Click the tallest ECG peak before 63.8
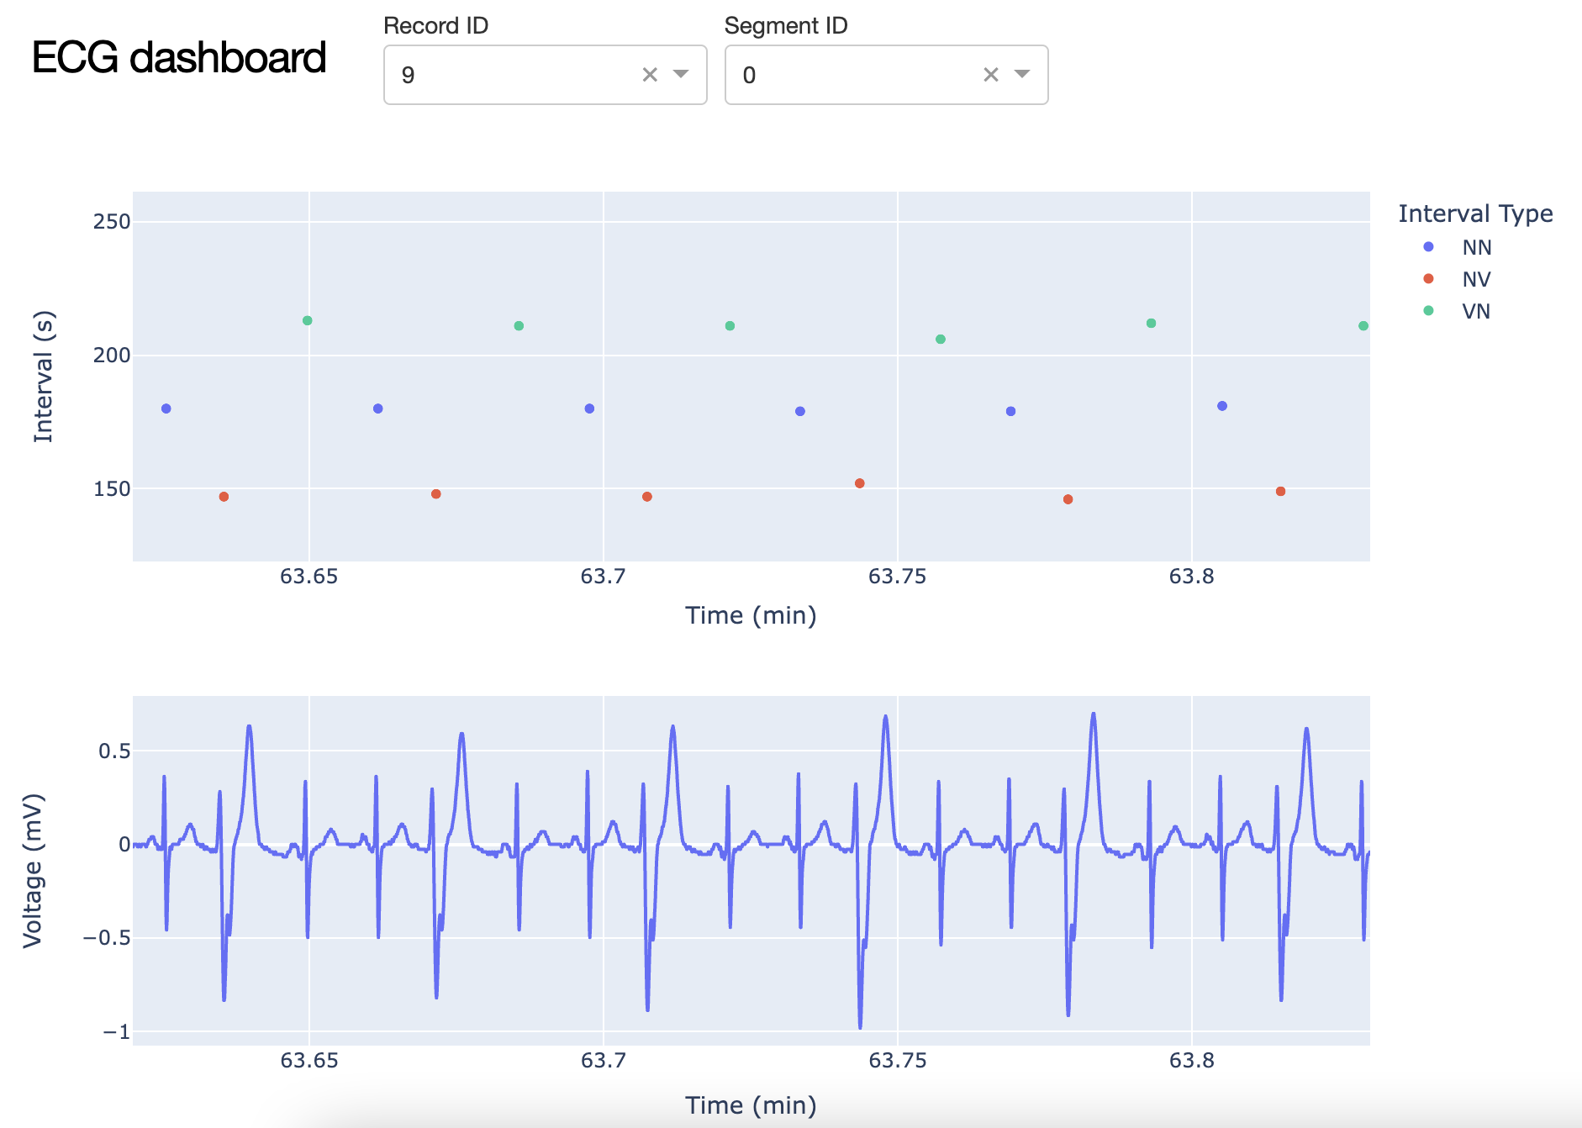The image size is (1582, 1128). 1094,714
